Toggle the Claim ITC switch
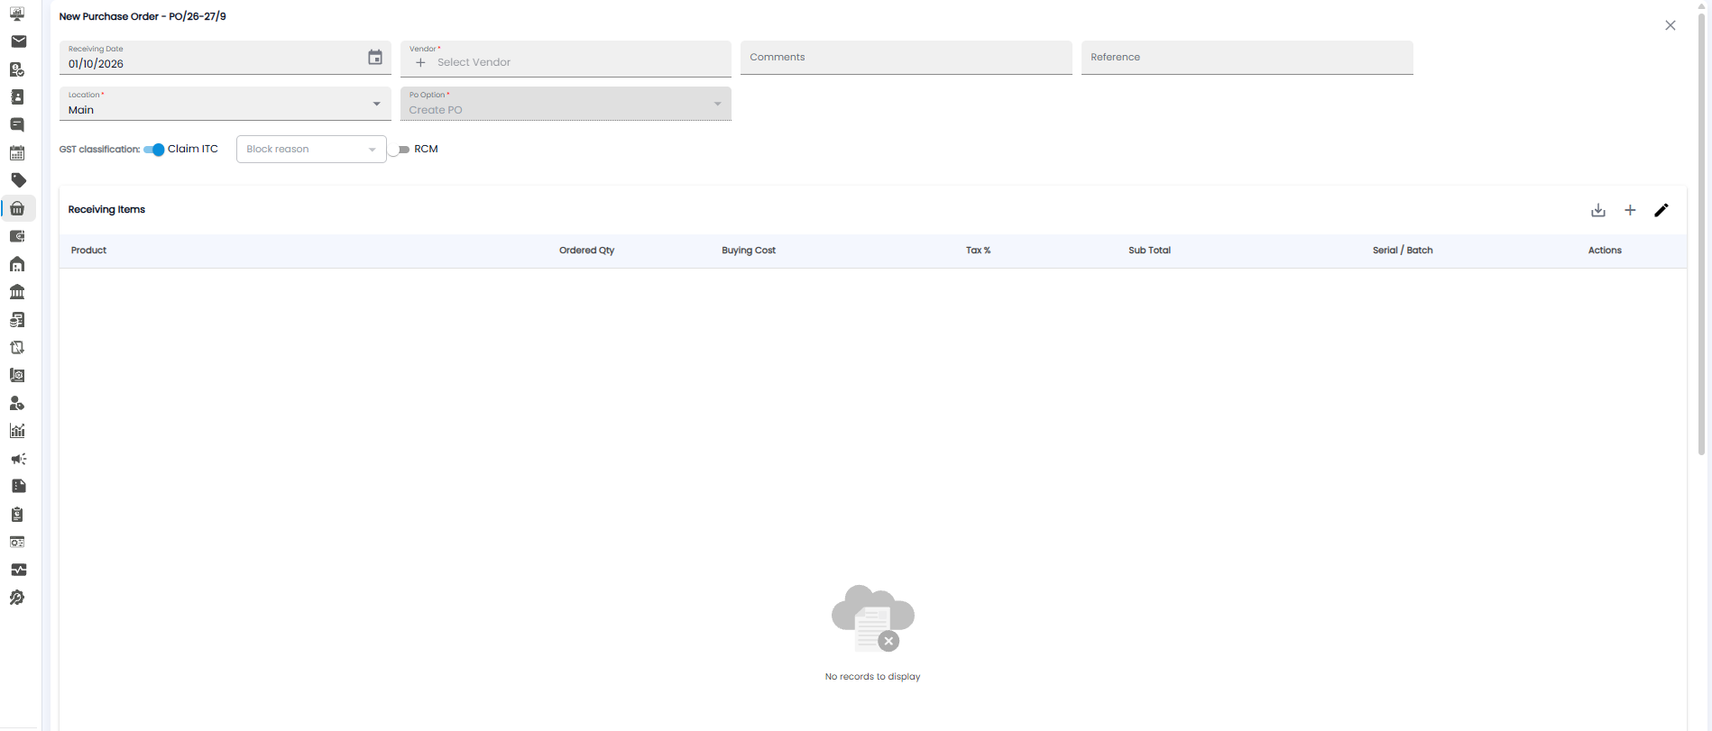This screenshot has width=1712, height=731. coord(154,150)
